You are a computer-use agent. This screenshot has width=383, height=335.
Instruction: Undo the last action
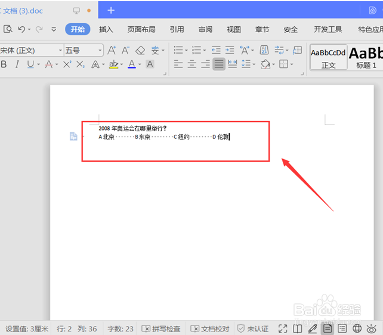21,29
